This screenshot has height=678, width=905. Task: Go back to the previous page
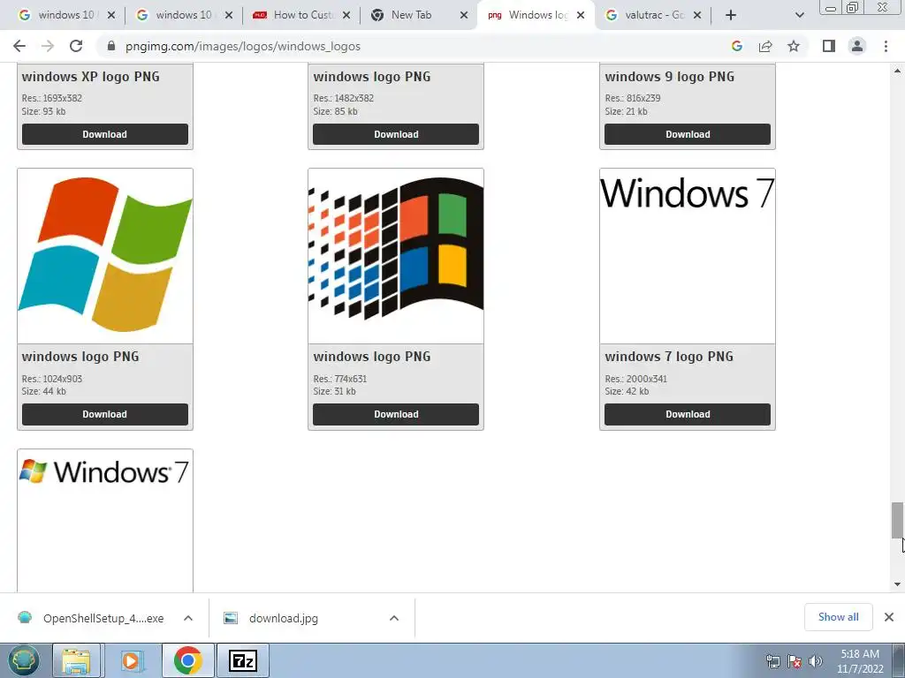click(19, 46)
